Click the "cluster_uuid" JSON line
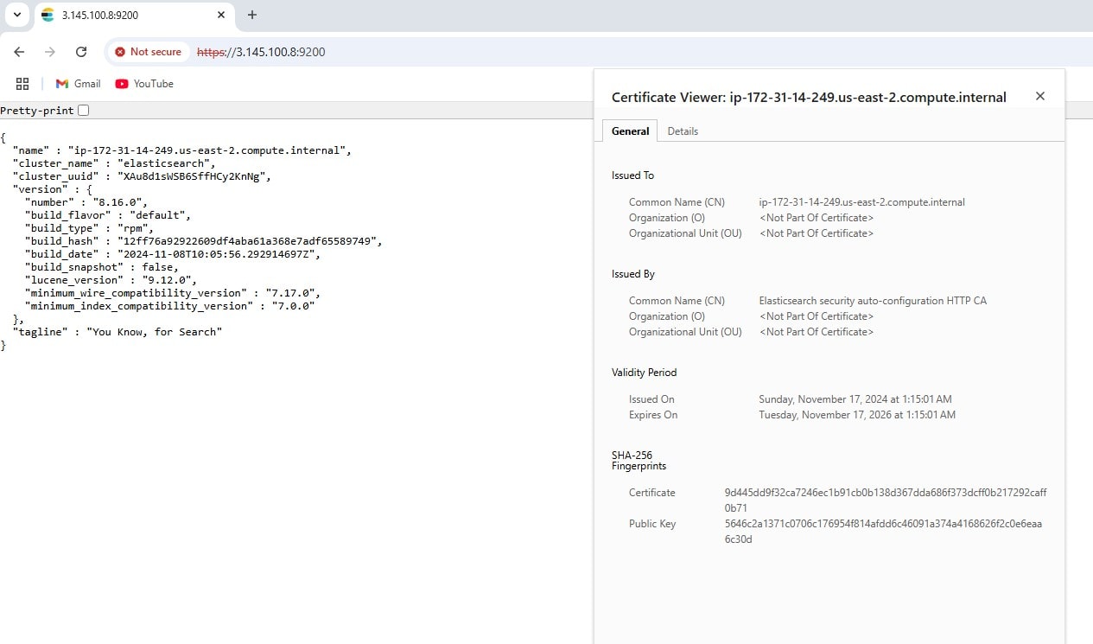 142,176
